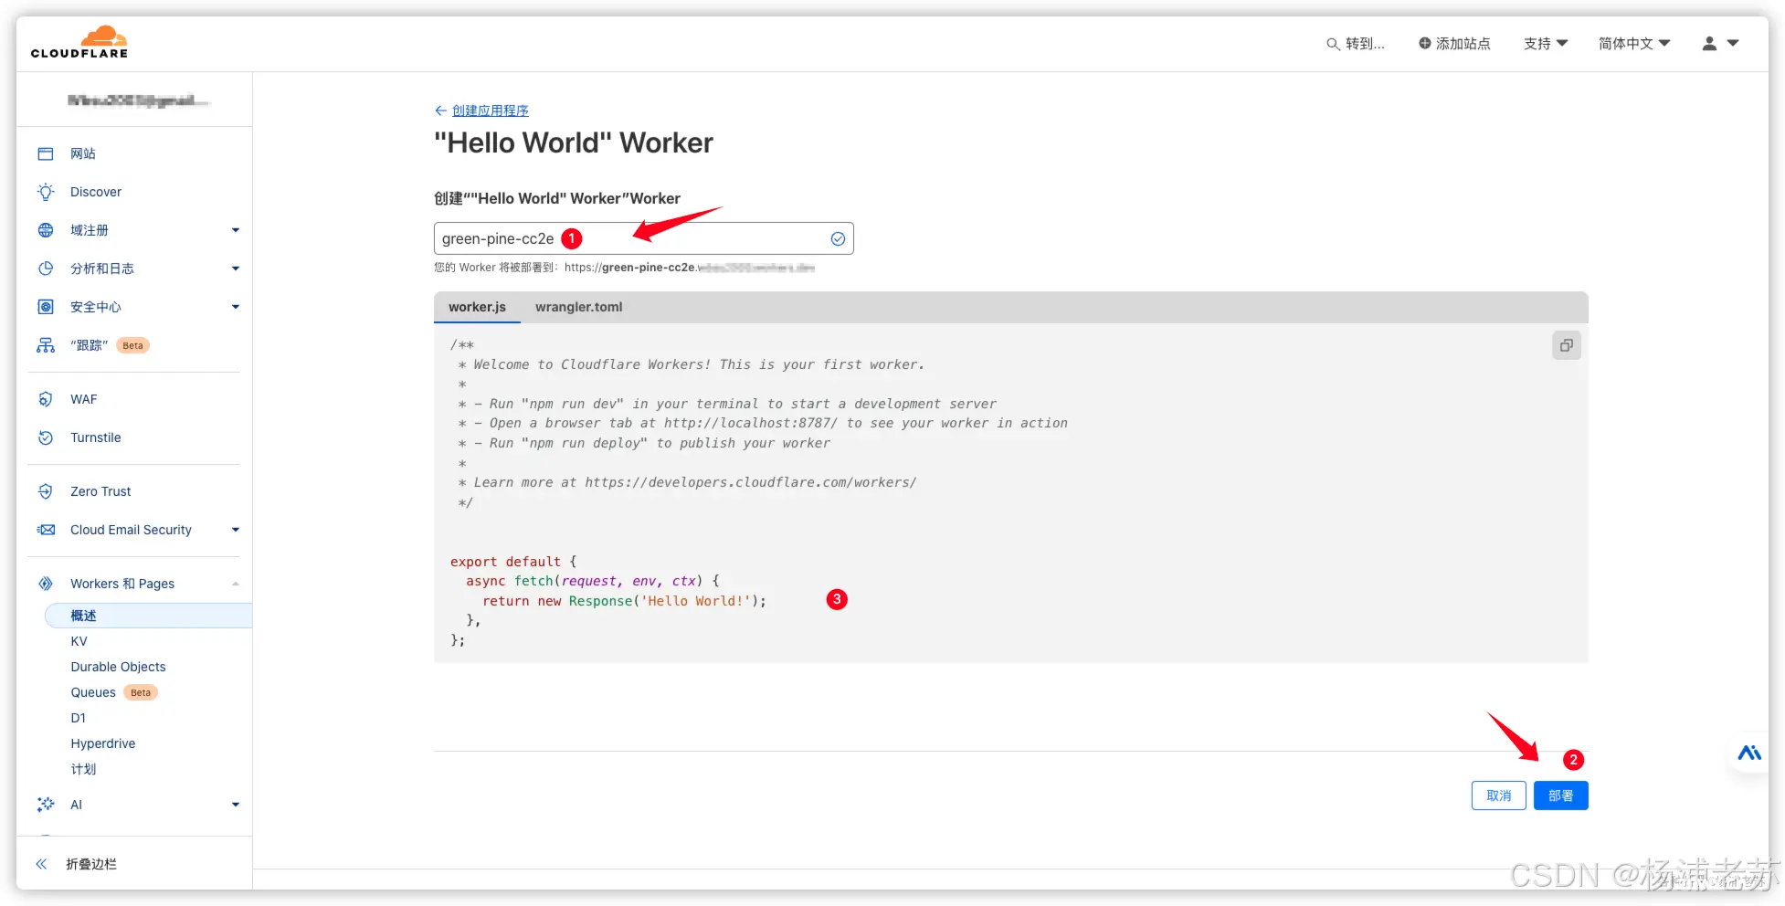Focus the worker name input field
1785x906 pixels.
[643, 238]
